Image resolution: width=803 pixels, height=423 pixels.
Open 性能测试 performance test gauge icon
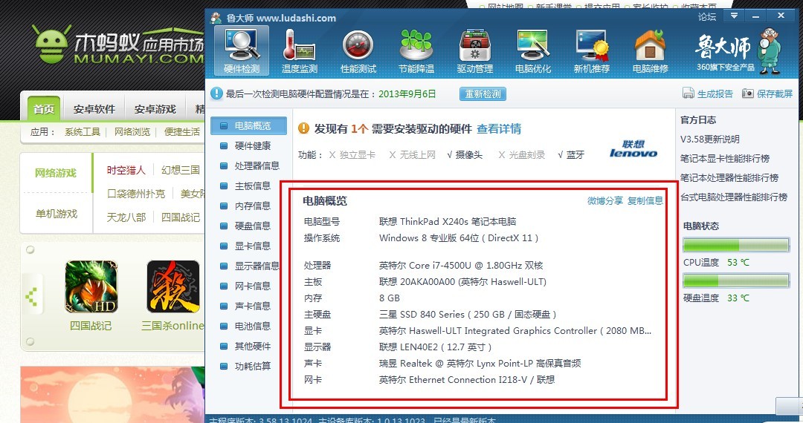tap(358, 50)
